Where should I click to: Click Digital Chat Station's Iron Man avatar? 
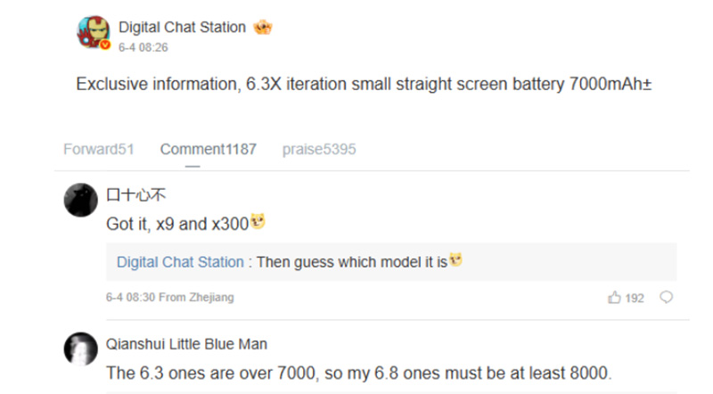[x=93, y=34]
